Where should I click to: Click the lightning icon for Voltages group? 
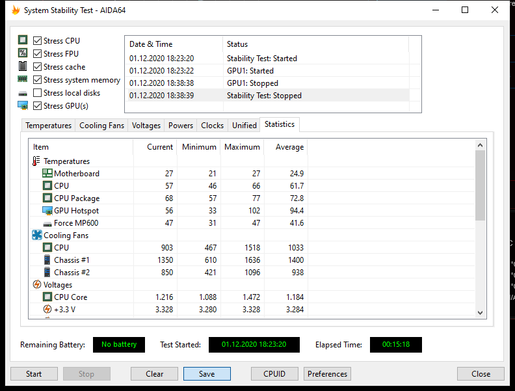(x=37, y=284)
